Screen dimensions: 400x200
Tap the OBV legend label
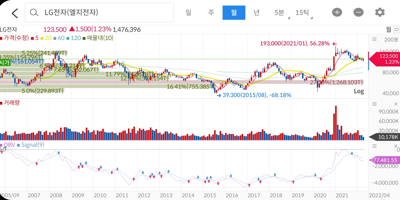click(8, 145)
